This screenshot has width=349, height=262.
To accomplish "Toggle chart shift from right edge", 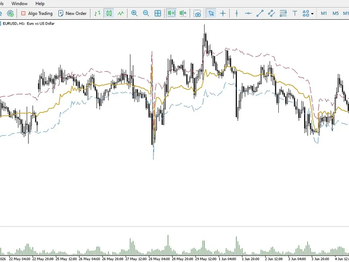I will (183, 14).
